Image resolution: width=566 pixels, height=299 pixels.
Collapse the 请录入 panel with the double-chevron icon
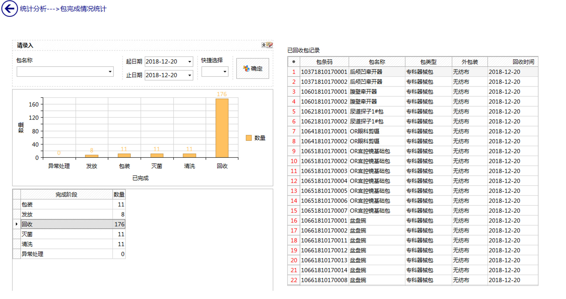264,45
